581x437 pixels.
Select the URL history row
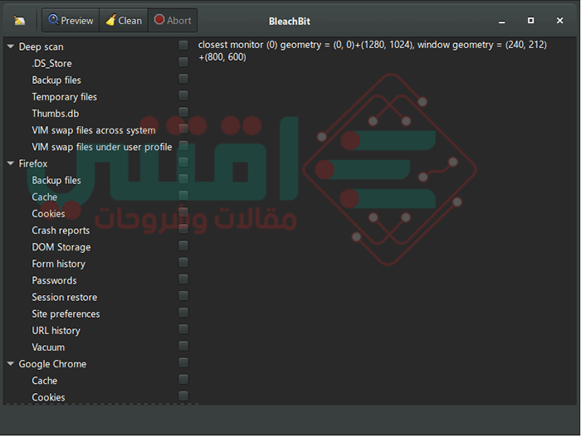[x=56, y=331]
